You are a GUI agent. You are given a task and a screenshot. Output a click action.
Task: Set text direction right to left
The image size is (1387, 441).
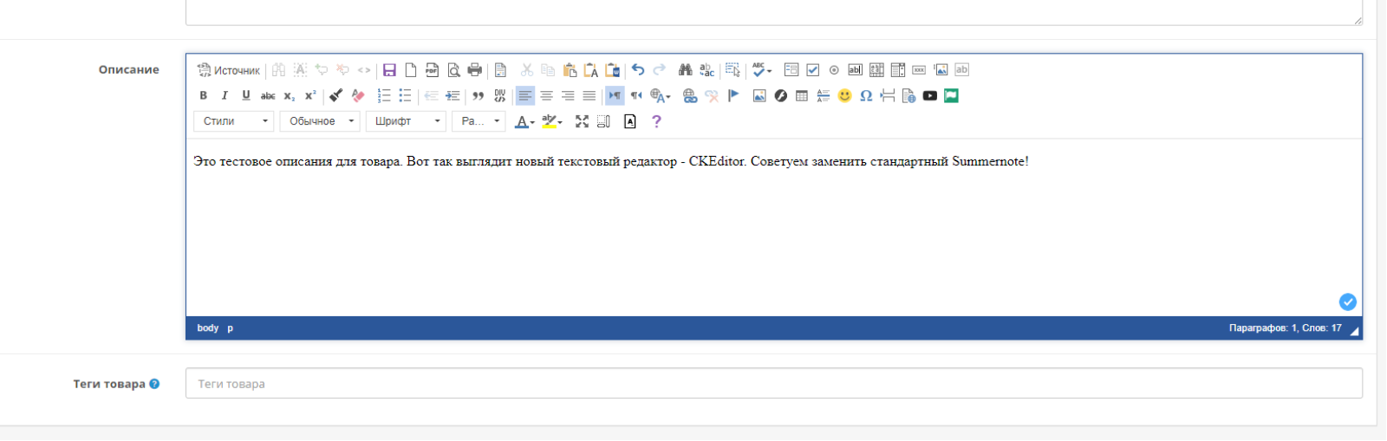[x=636, y=96]
